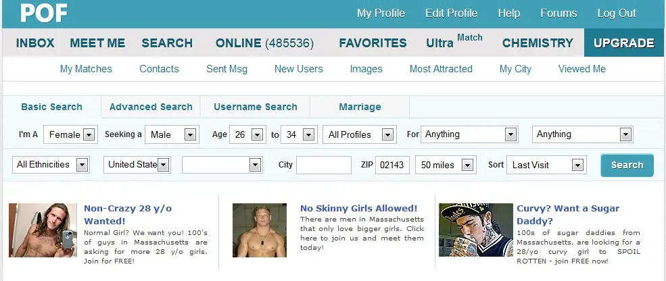Click long-haired man selfie ad photo
This screenshot has width=666, height=281.
(x=43, y=230)
